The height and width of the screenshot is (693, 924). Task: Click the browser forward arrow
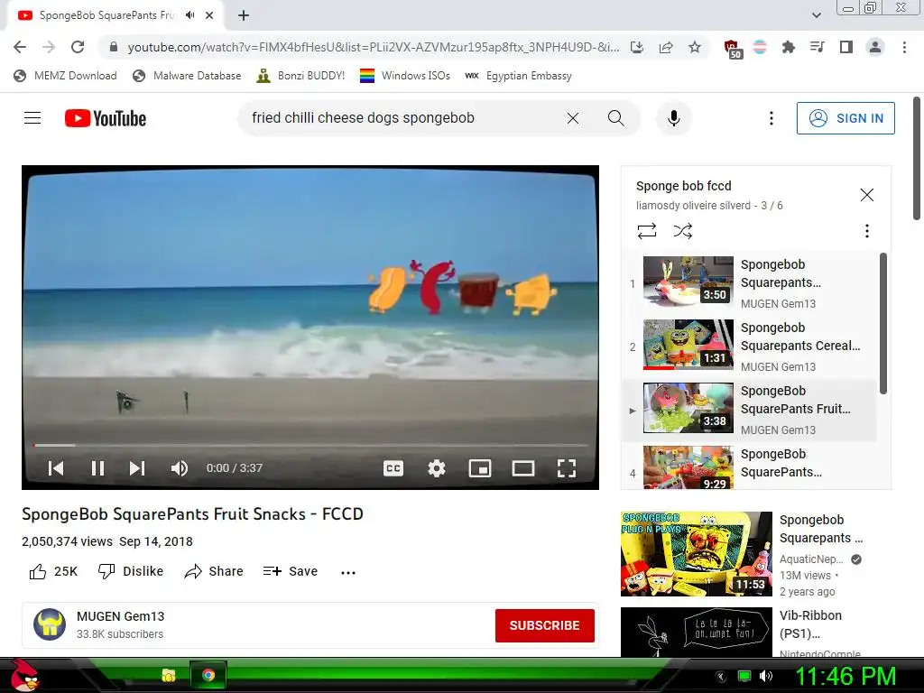click(49, 47)
